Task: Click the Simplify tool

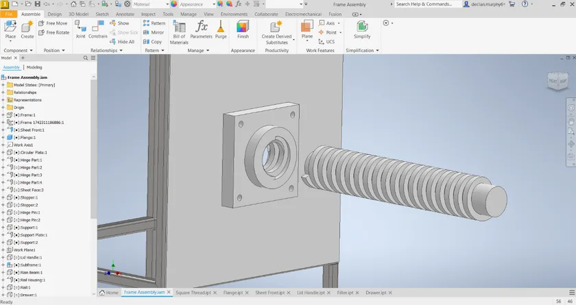Action: point(362,29)
